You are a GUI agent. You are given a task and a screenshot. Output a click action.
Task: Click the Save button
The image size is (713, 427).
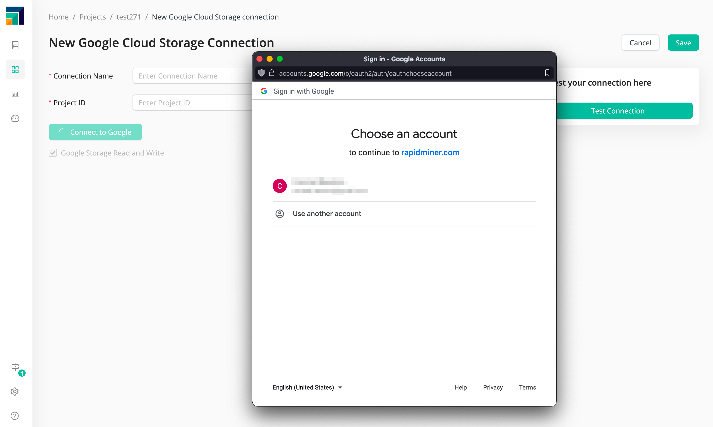pyautogui.click(x=683, y=43)
